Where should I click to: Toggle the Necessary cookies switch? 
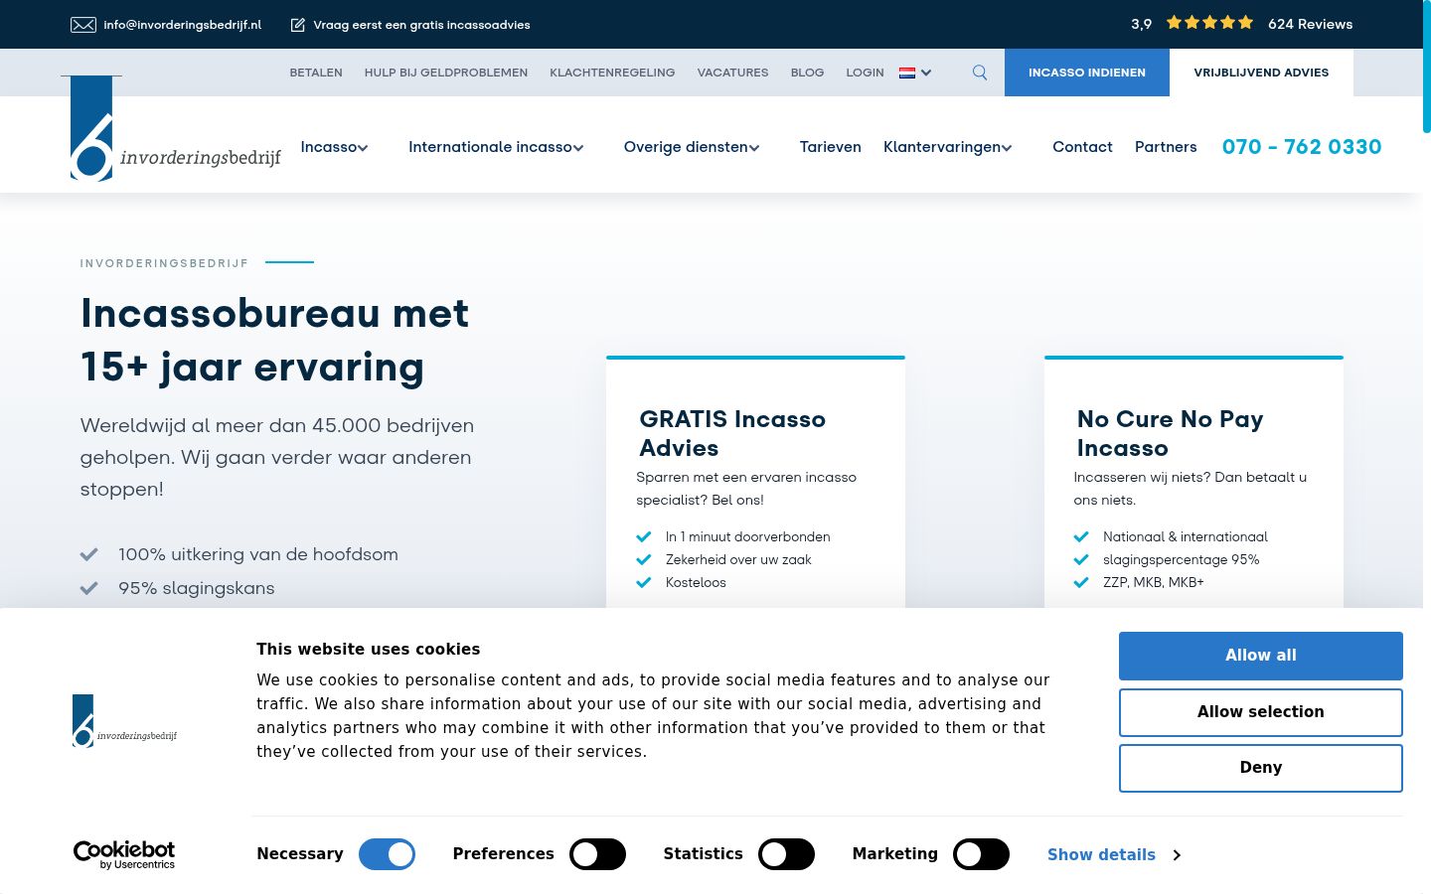[x=387, y=854]
